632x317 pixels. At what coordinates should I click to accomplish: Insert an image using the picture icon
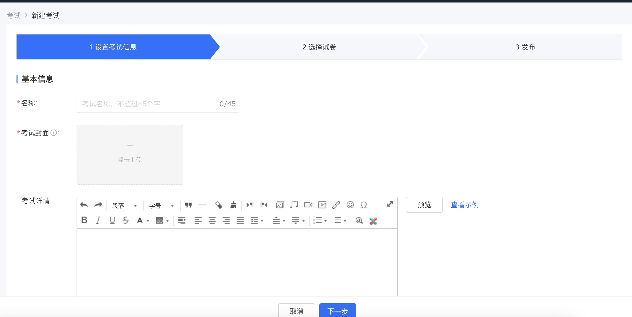click(280, 205)
